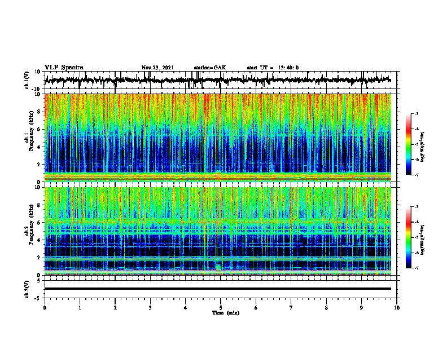Click the "Time (min)" x-axis label
This screenshot has height=345, width=447.
click(x=226, y=313)
